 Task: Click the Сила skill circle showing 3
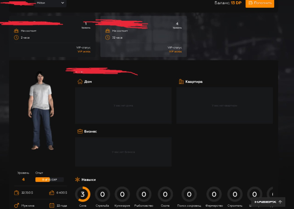[x=82, y=194]
